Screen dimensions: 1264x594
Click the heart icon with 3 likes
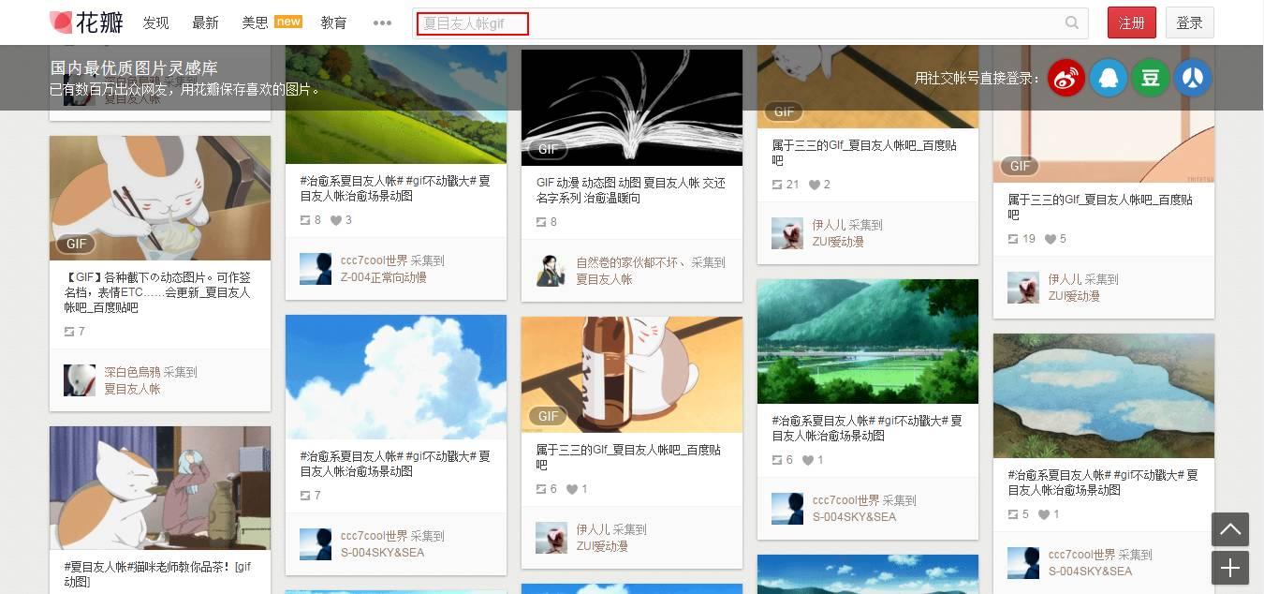coord(336,220)
